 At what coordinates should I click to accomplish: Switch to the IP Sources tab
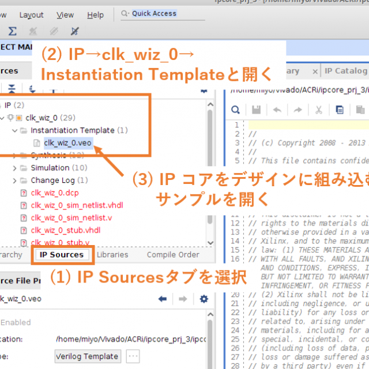62,255
